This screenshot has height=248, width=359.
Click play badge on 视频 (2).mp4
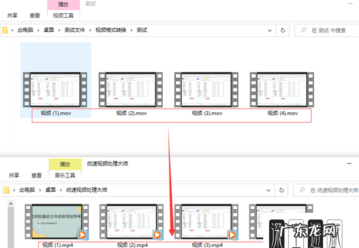click(157, 235)
